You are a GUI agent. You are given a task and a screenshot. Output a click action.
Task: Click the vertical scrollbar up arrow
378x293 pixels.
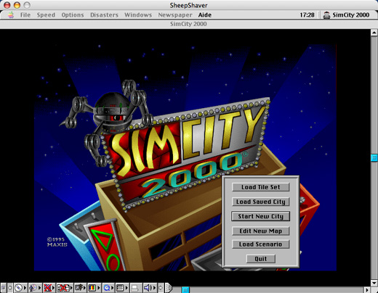[374, 33]
